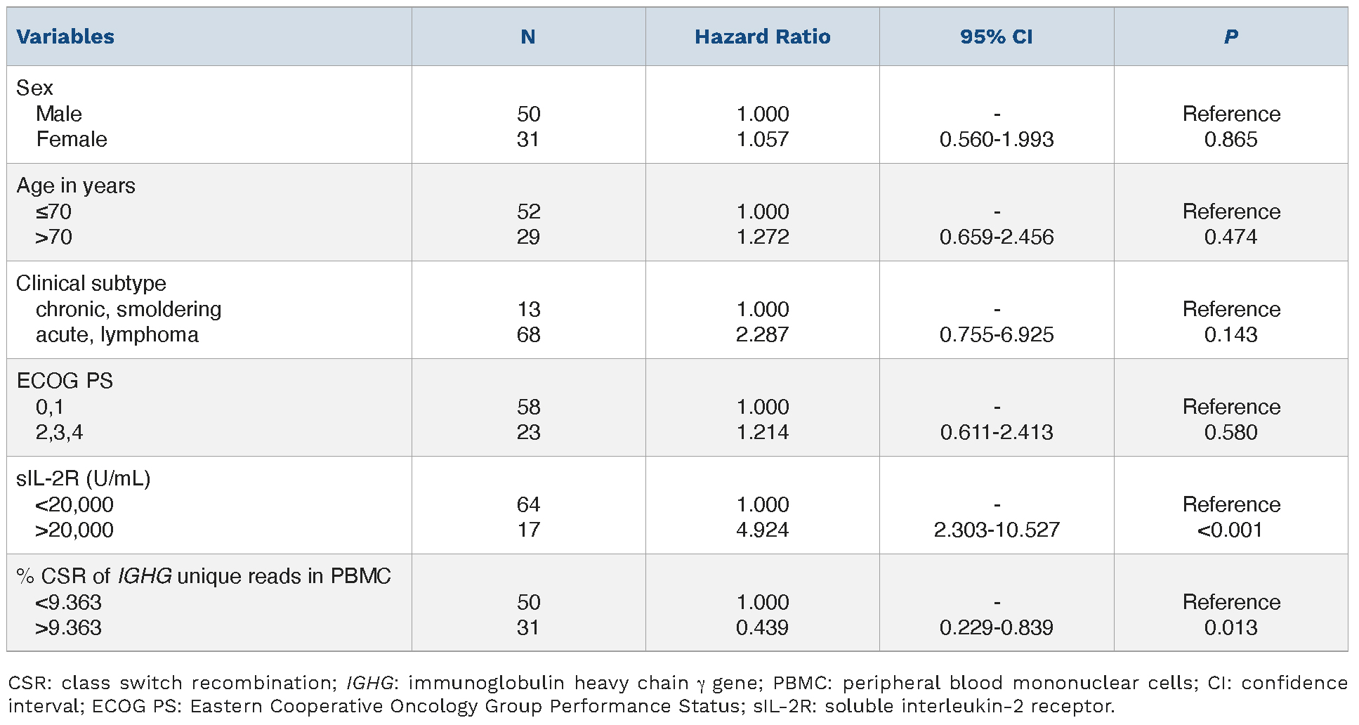
Task: Select the '% CSR of IGHG unique reads' label
Action: click(204, 576)
